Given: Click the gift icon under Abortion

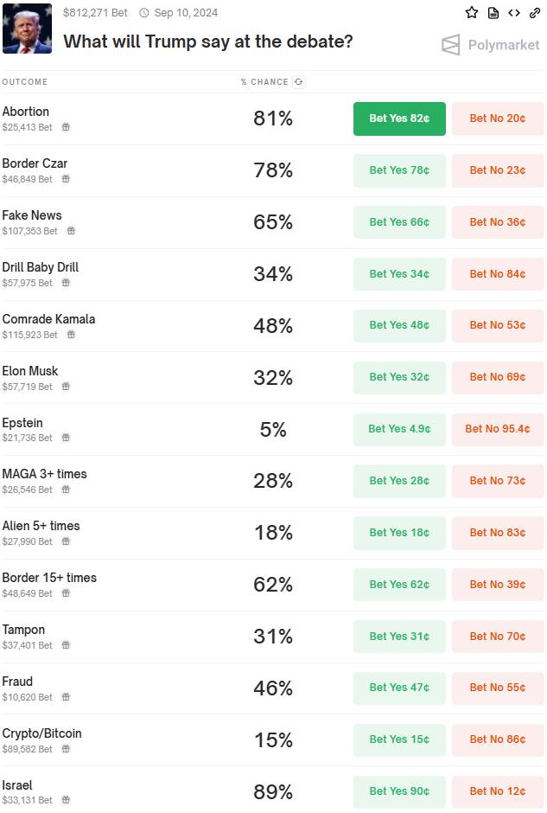Looking at the screenshot, I should coord(66,127).
